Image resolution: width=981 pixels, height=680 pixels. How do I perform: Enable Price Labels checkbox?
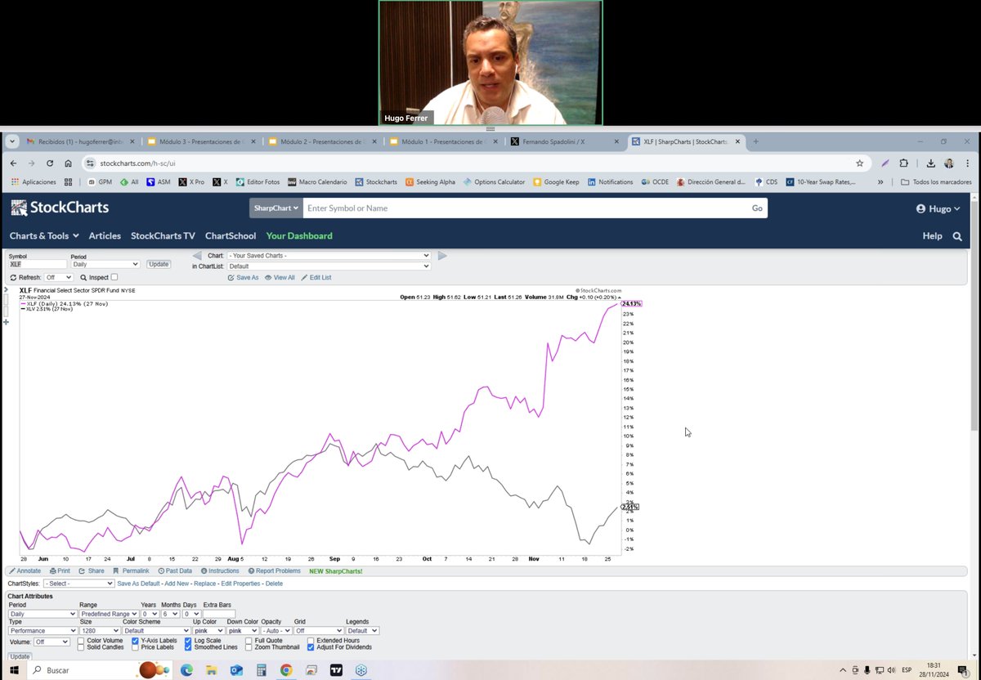[x=135, y=647]
